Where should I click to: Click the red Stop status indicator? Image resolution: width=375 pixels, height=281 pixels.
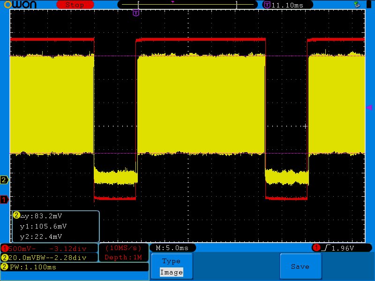click(75, 5)
